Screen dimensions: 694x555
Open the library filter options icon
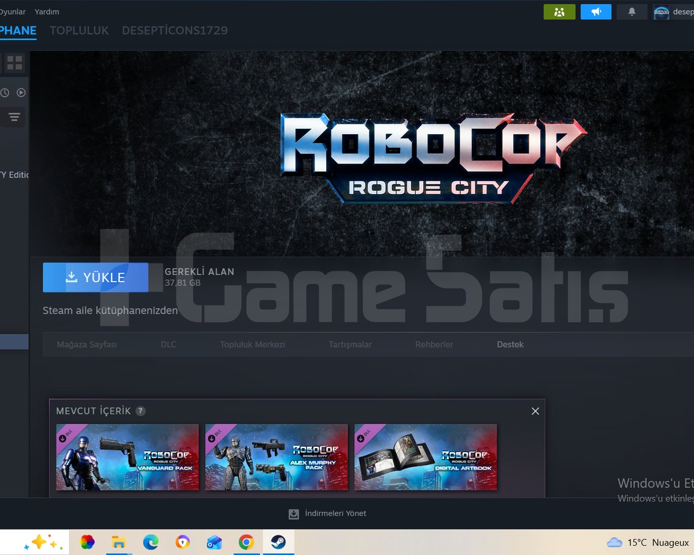tap(14, 117)
